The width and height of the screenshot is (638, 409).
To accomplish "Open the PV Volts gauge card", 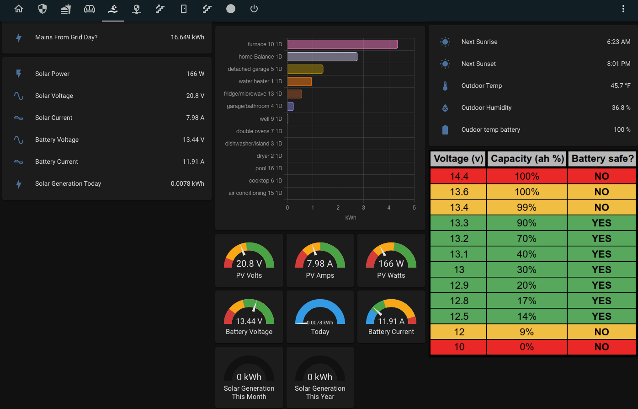I will [249, 260].
